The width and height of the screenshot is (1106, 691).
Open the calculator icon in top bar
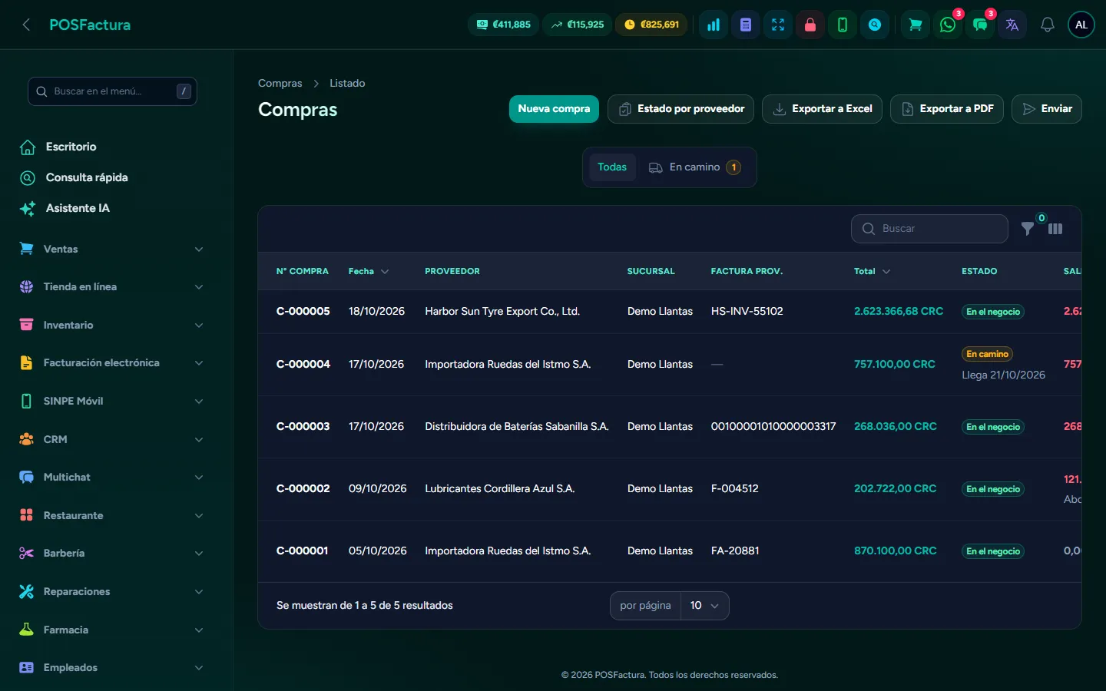point(746,25)
